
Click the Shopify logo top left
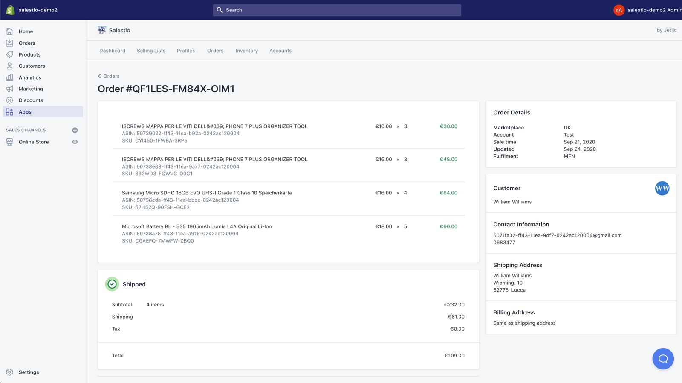9,10
